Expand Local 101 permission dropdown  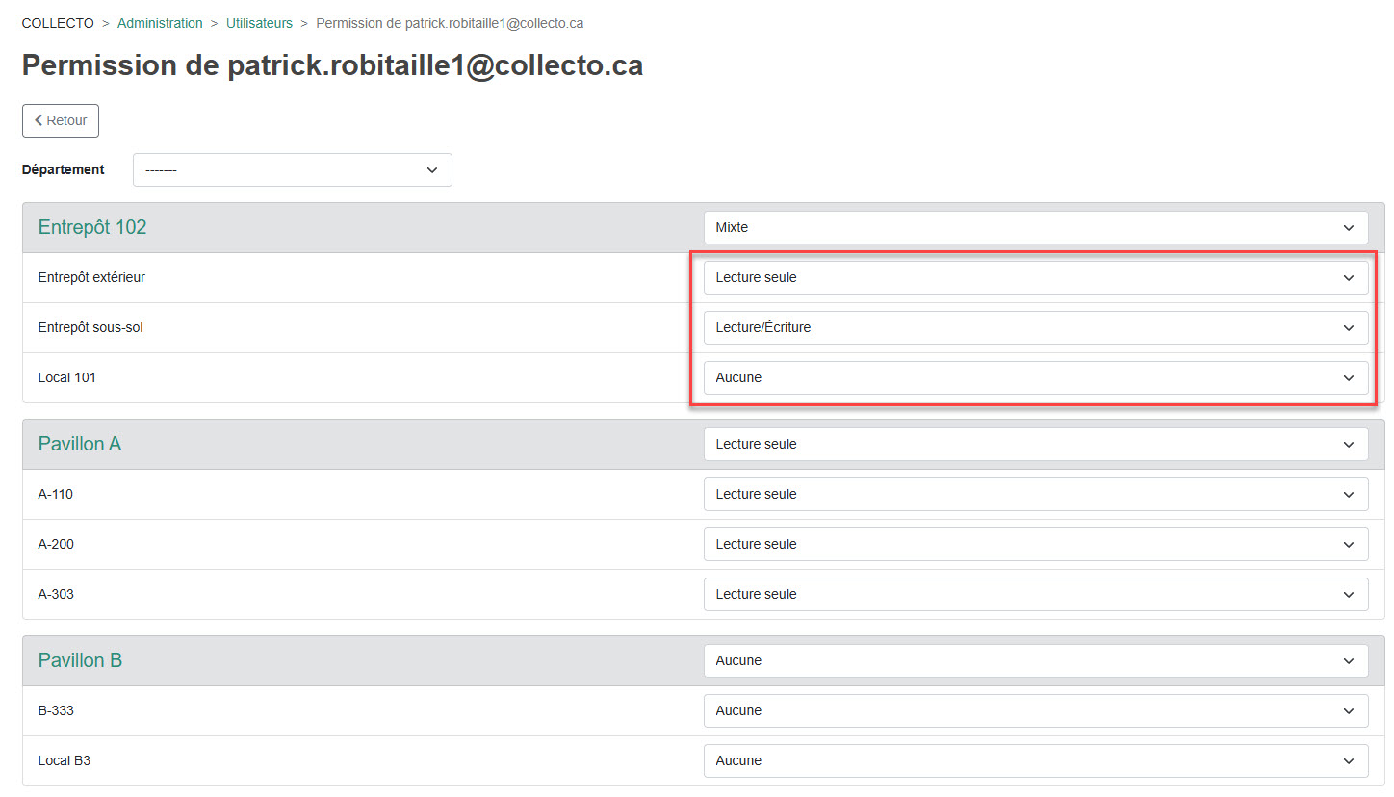click(1035, 378)
